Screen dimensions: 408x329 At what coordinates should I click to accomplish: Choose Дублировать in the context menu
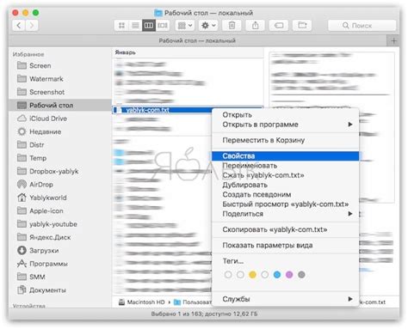click(285, 185)
